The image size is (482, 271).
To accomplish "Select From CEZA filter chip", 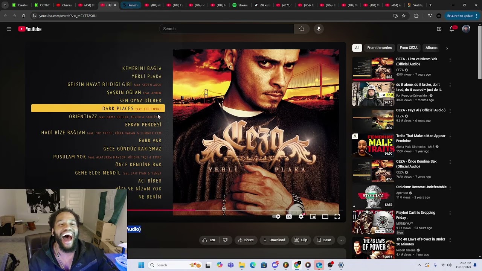I will click(409, 48).
